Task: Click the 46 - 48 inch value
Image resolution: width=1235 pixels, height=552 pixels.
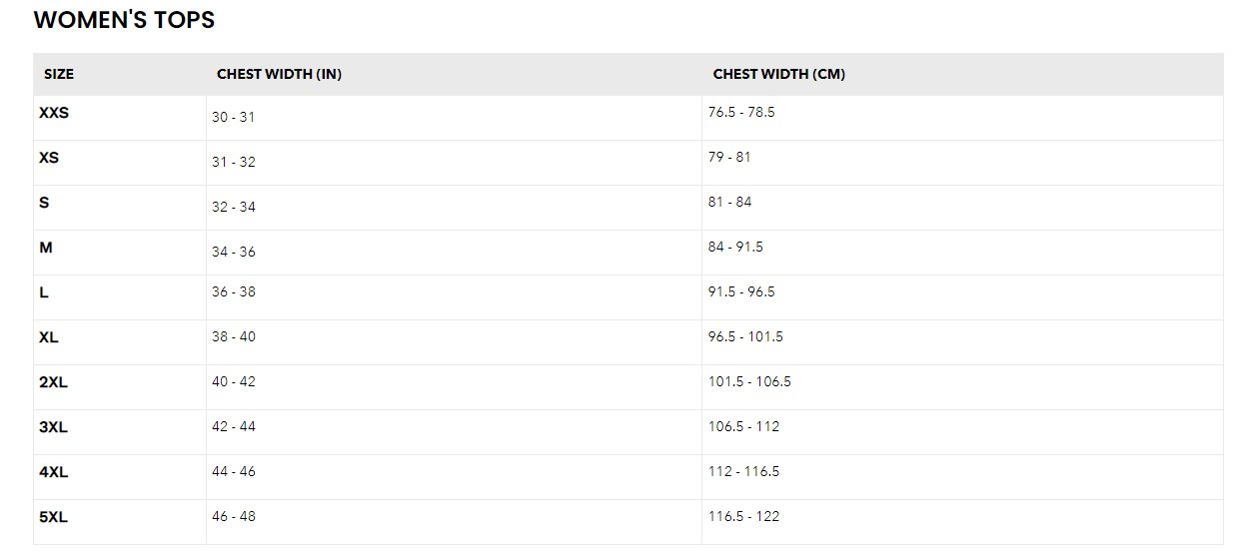Action: pyautogui.click(x=233, y=516)
